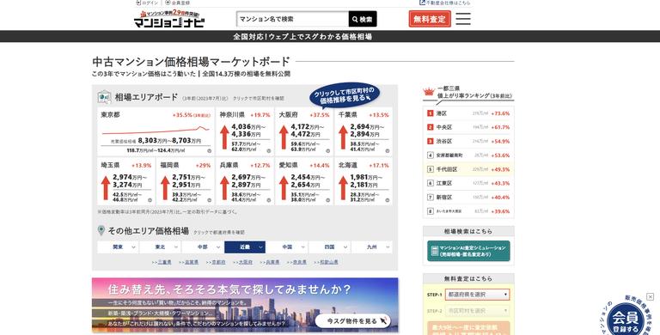Click the 今スグ物件を見る banner button
Image resolution: width=660 pixels, height=335 pixels.
(x=352, y=321)
